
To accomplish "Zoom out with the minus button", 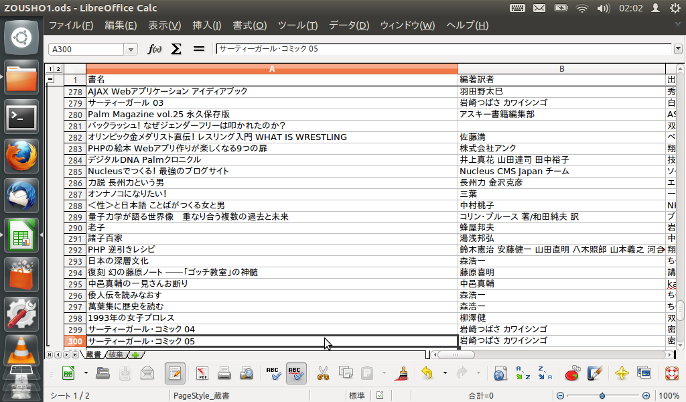I will 560,396.
